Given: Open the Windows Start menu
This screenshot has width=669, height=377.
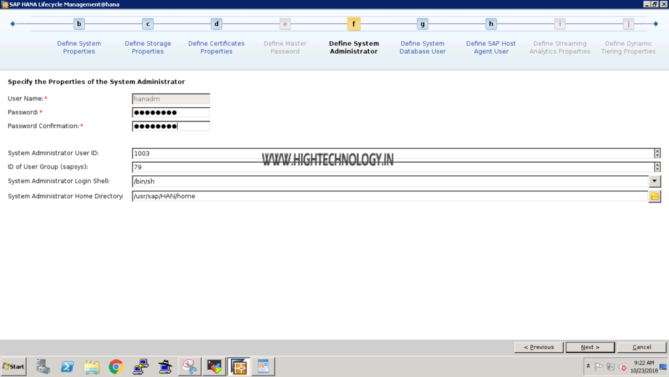Looking at the screenshot, I should click(x=14, y=367).
